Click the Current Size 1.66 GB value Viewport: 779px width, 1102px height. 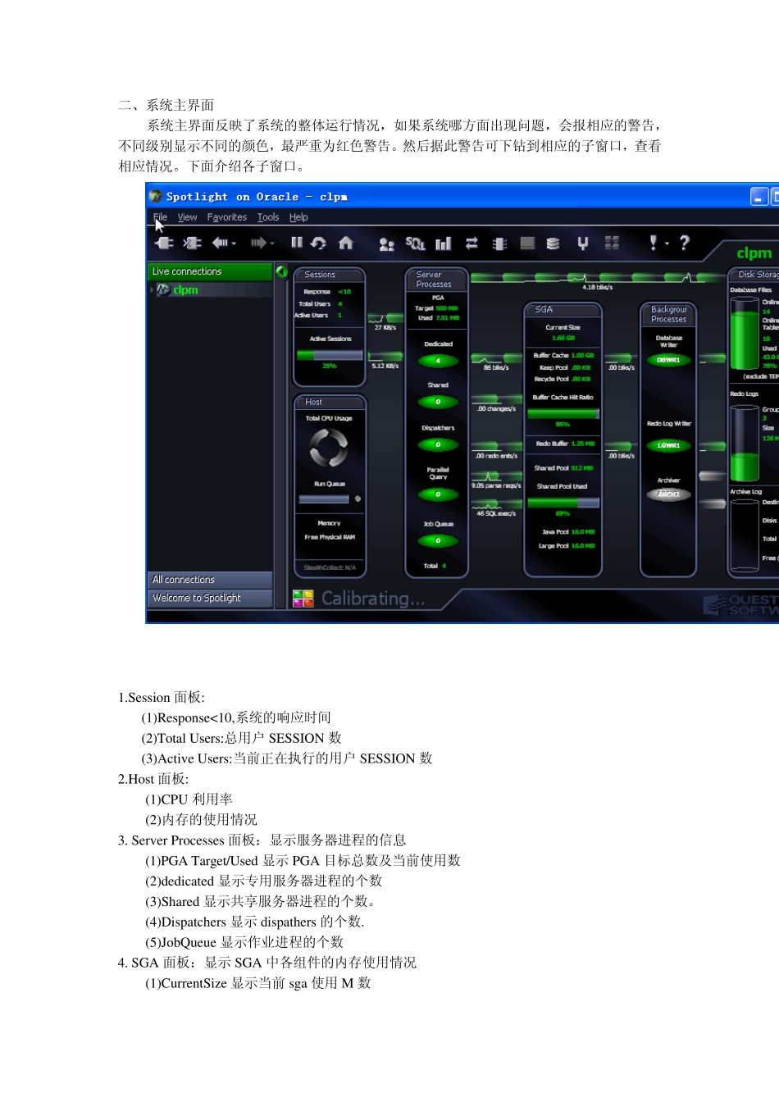(x=563, y=338)
